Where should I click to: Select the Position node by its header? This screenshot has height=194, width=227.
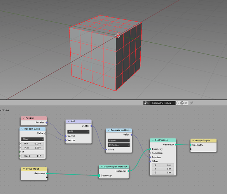[34, 118]
